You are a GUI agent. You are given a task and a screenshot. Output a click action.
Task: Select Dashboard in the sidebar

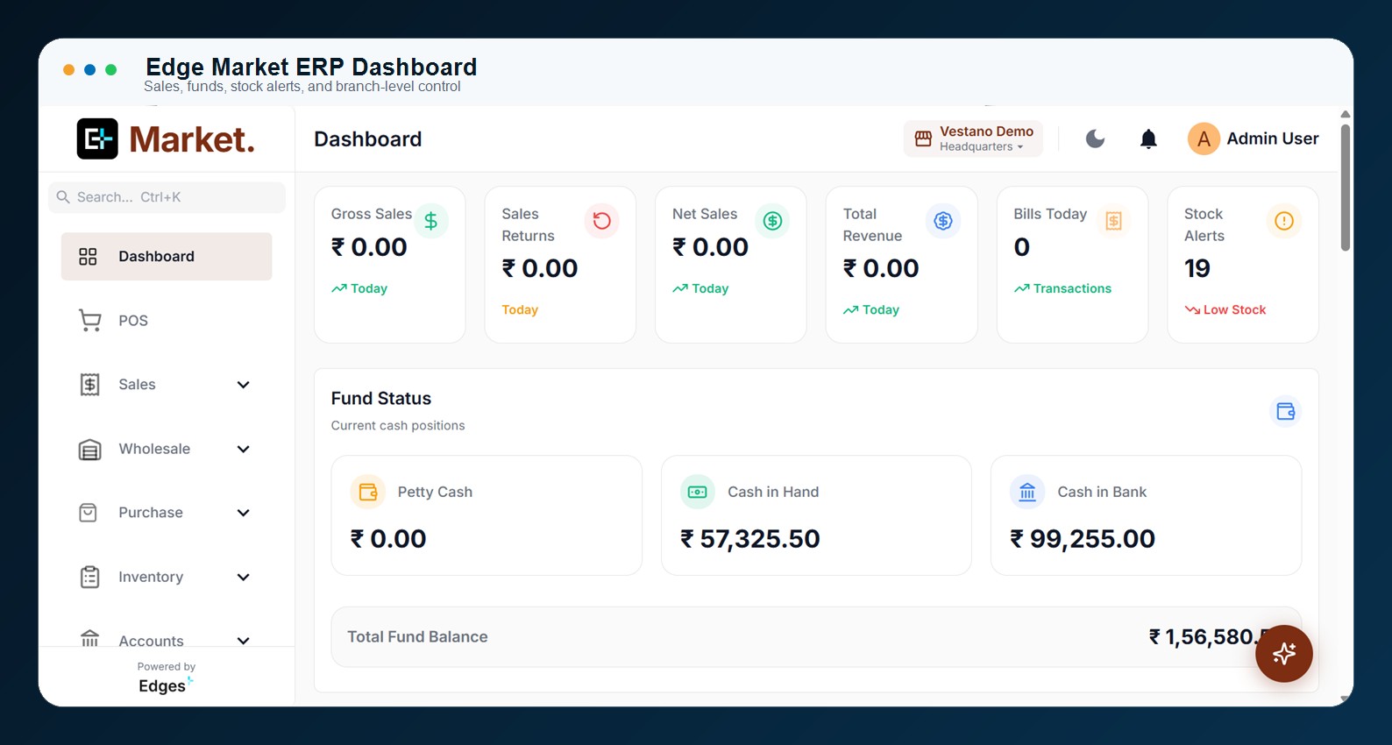(167, 256)
